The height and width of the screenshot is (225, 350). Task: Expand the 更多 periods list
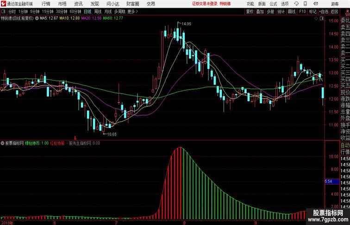pos(133,12)
